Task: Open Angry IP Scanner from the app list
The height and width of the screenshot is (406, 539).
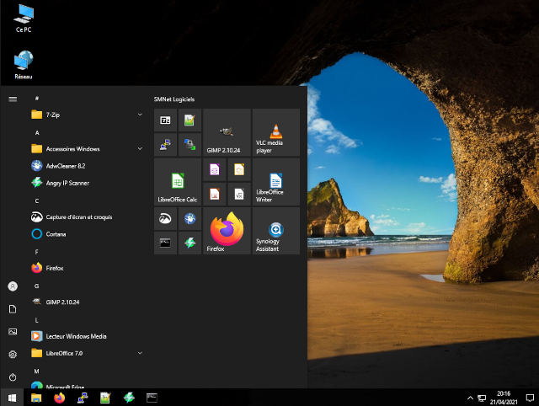Action: tap(86, 183)
